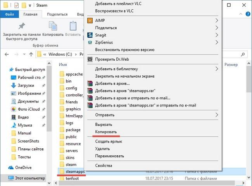The height and width of the screenshot is (186, 252).
Task: Select Удалить in the context menu
Action: (x=102, y=149)
